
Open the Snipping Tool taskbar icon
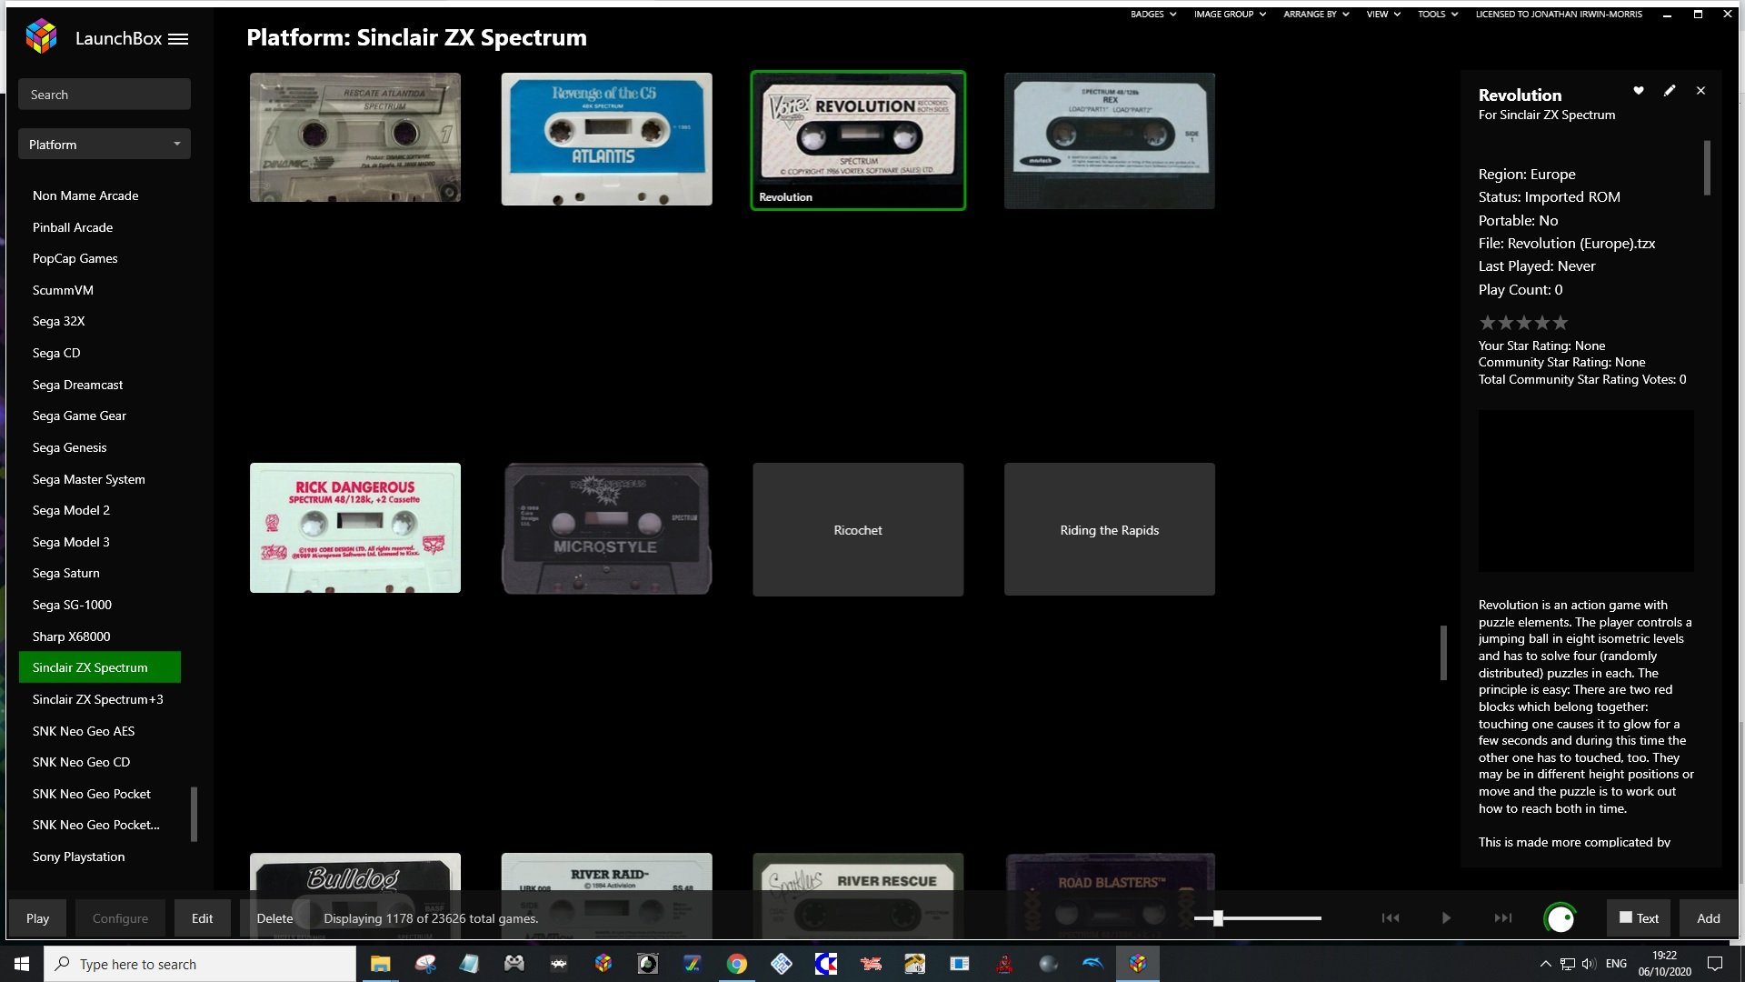pyautogui.click(x=425, y=964)
